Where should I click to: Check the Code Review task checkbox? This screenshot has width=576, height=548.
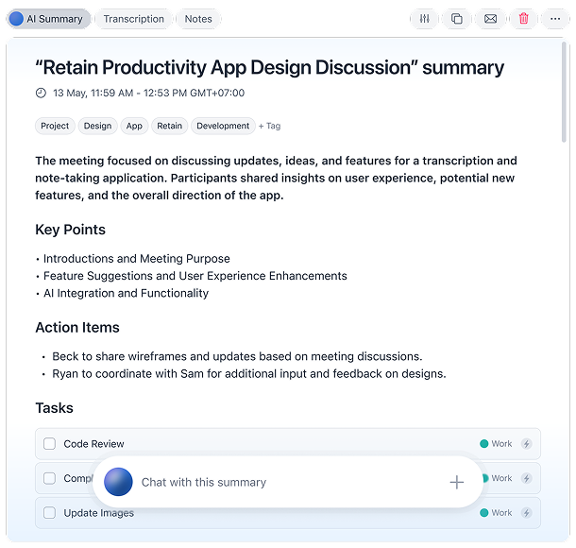50,444
